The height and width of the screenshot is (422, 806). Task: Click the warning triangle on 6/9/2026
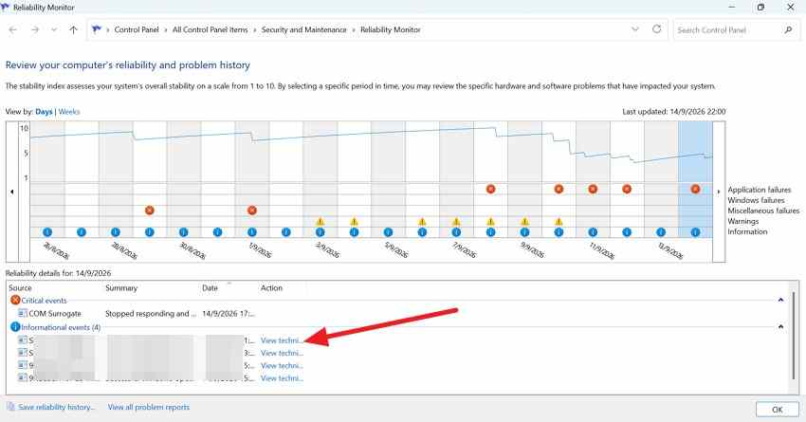[x=422, y=222]
